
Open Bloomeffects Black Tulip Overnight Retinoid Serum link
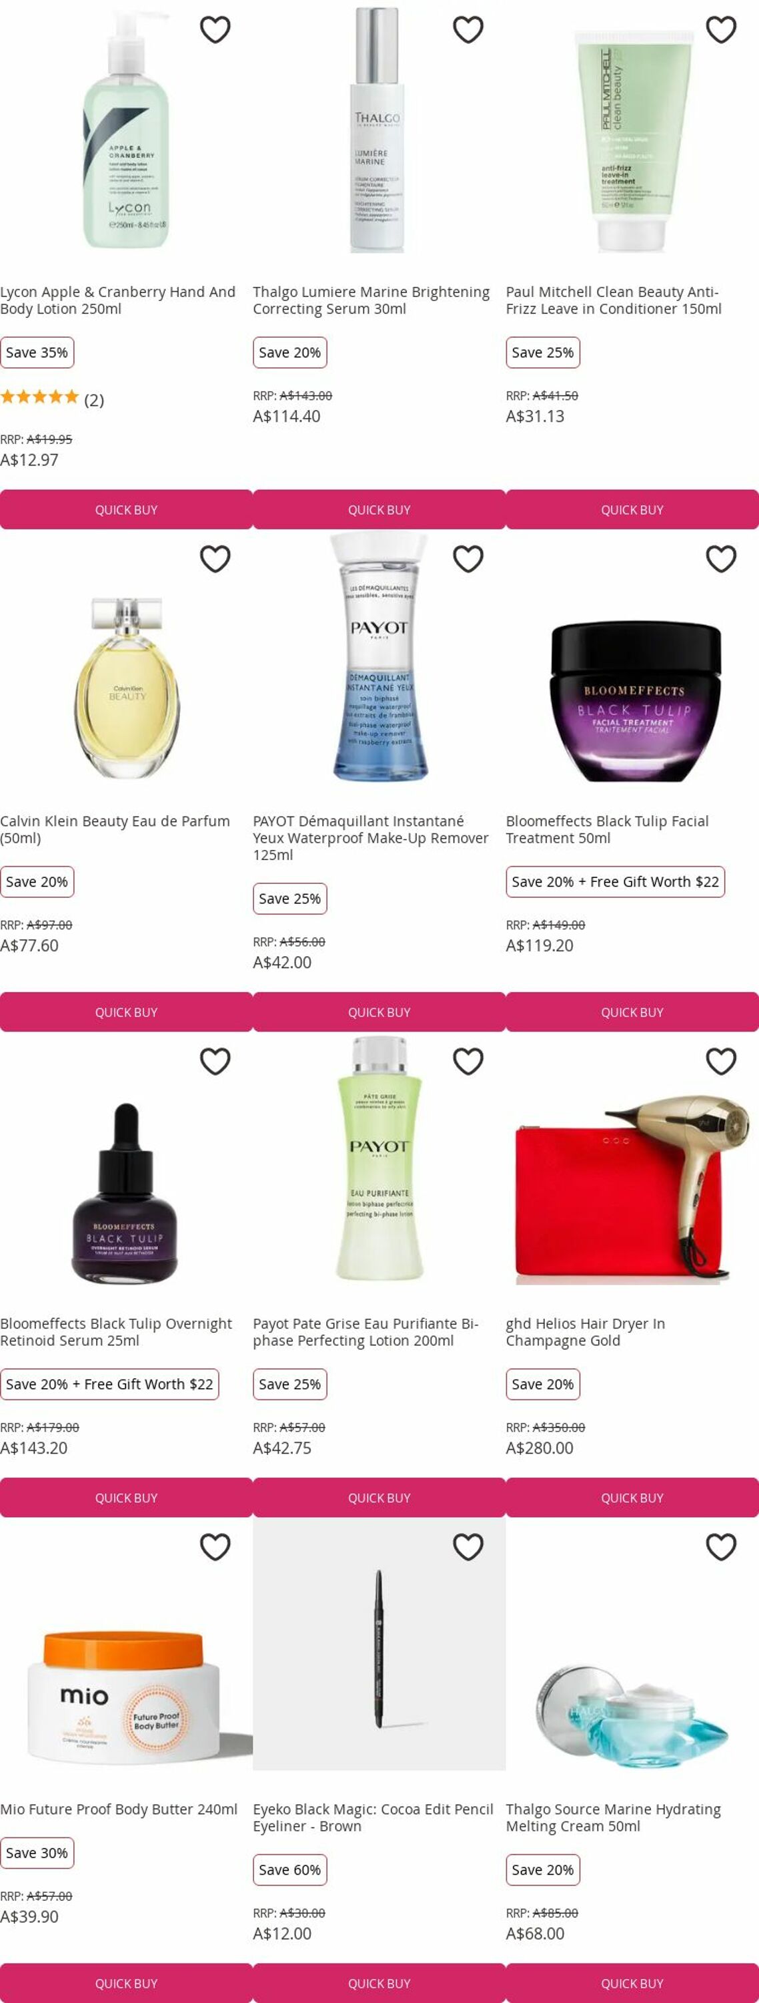(117, 1332)
